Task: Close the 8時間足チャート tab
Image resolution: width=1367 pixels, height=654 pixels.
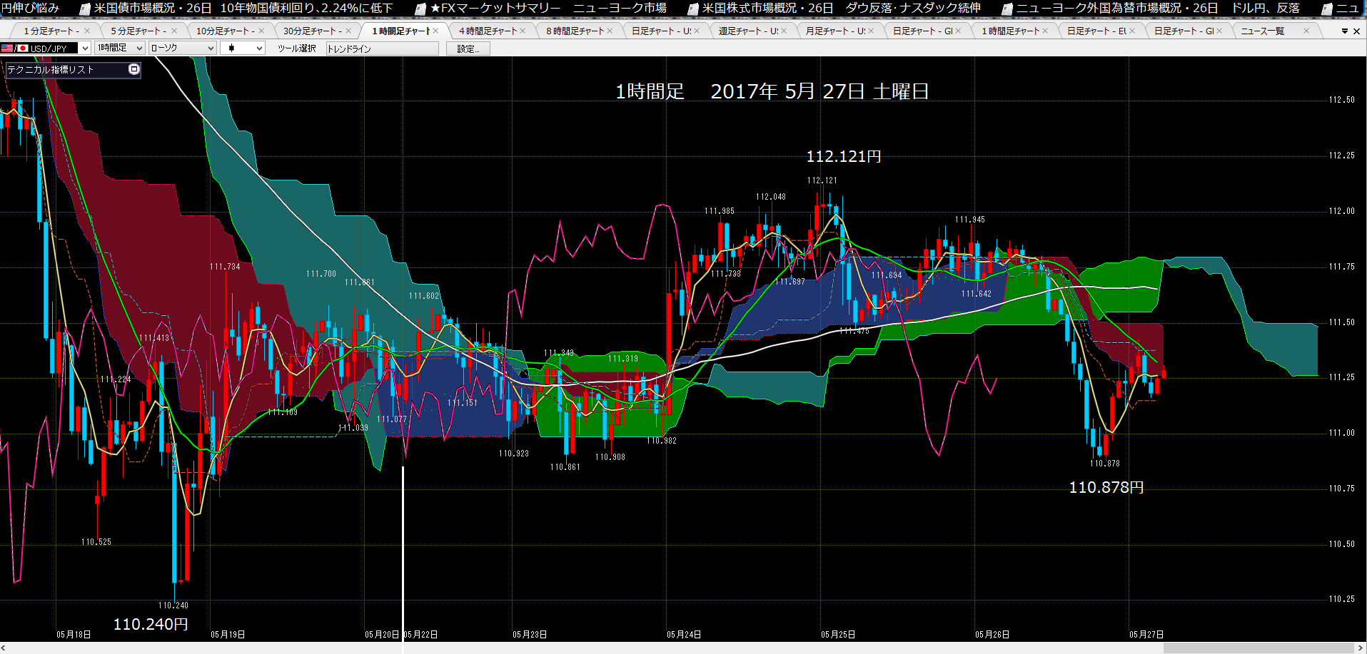Action: point(610,31)
